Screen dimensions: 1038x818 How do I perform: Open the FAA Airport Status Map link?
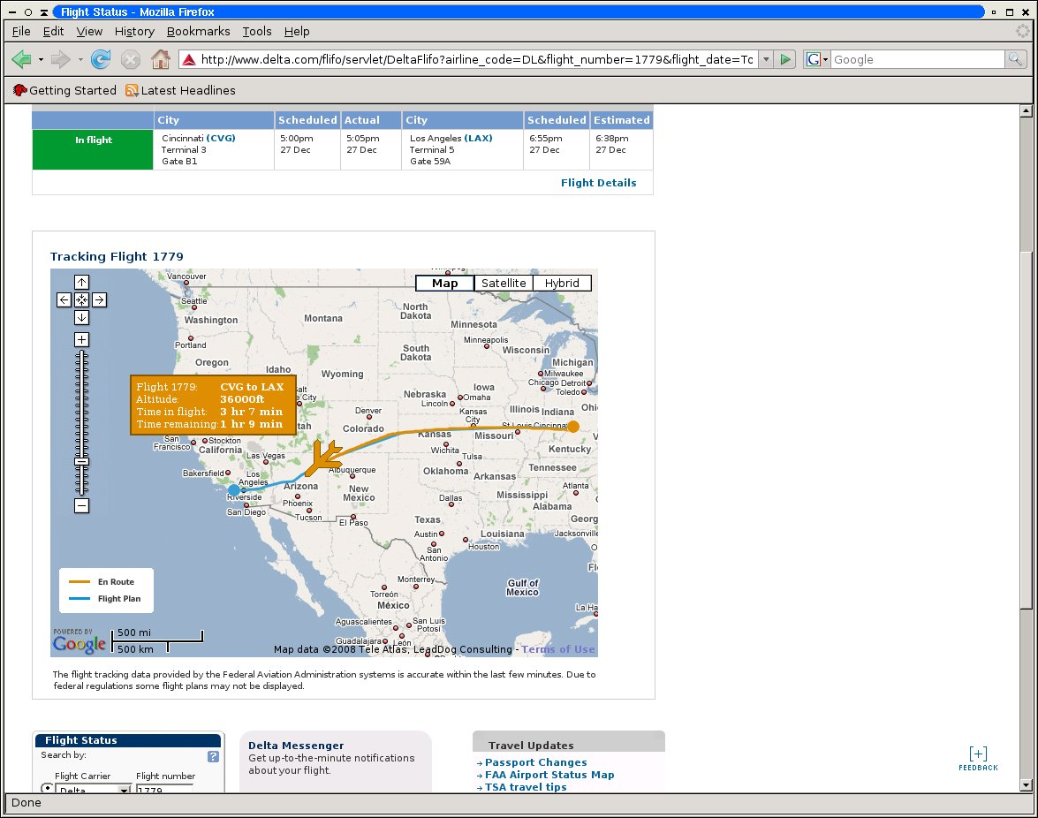pos(549,775)
